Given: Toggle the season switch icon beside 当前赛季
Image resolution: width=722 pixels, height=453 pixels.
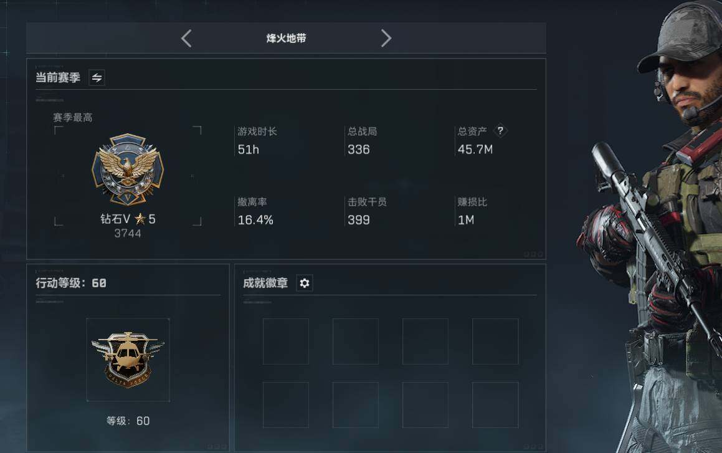Looking at the screenshot, I should coord(97,77).
